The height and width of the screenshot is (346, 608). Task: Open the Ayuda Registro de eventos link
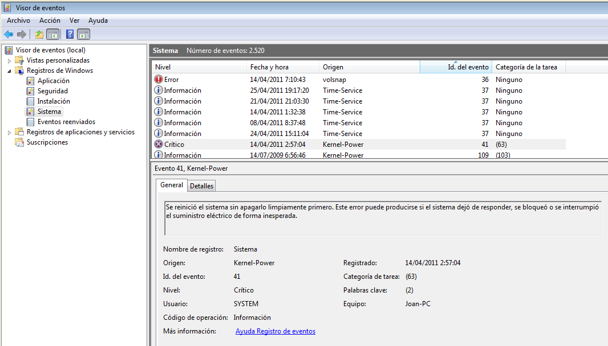pos(275,331)
